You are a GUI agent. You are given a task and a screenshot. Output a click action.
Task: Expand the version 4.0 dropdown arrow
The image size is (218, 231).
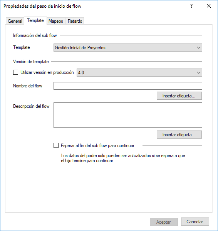pos(198,73)
